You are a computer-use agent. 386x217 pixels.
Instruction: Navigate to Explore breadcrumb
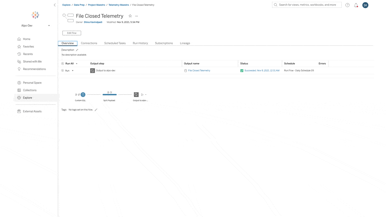66,5
